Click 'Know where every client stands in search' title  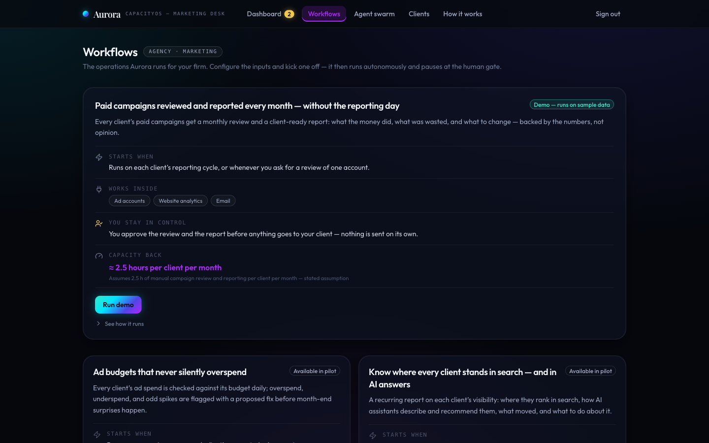pos(462,378)
